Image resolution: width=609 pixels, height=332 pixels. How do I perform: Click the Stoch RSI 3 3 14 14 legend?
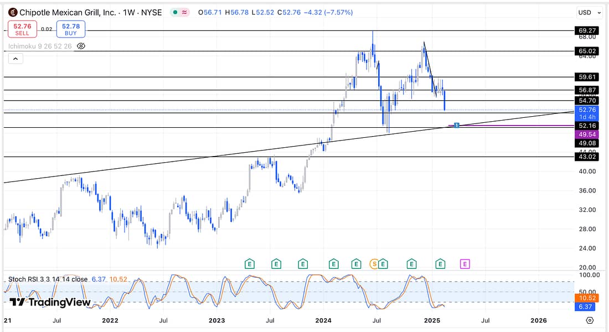point(48,279)
